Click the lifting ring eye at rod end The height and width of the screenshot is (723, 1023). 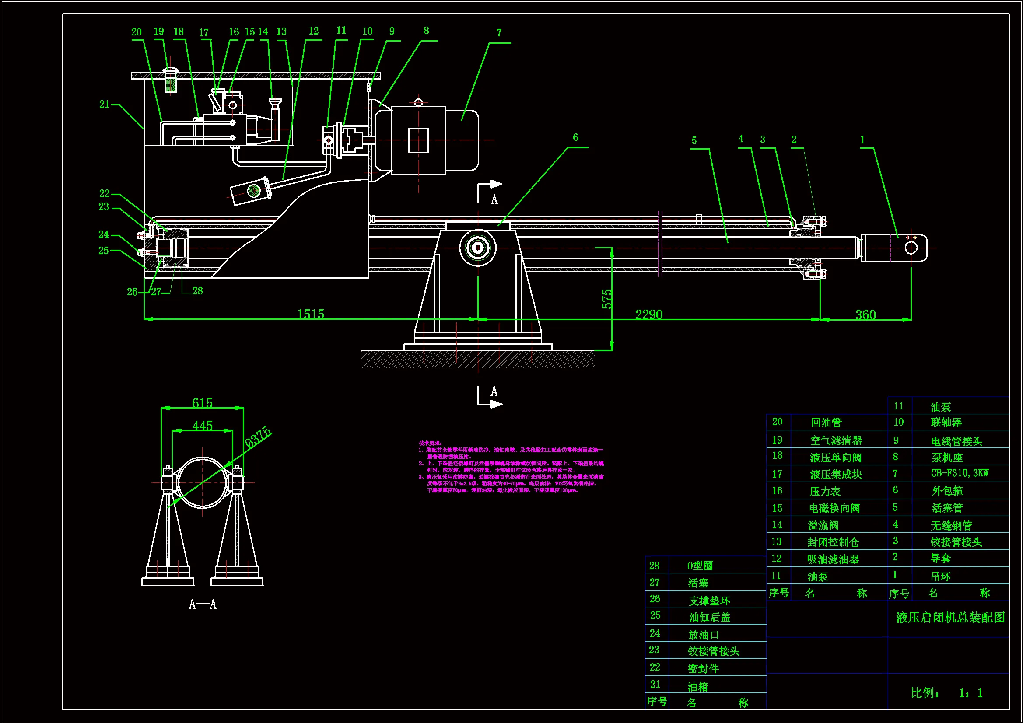(911, 248)
